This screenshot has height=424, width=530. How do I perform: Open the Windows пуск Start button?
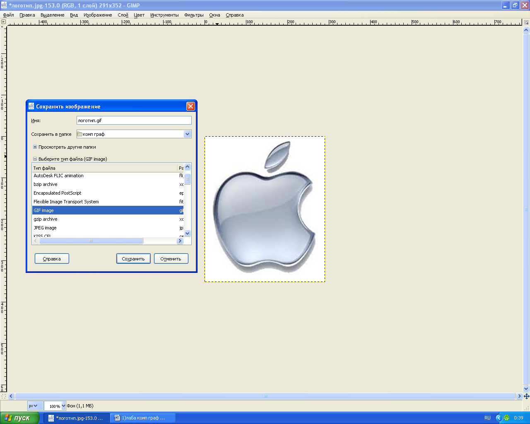[x=20, y=418]
